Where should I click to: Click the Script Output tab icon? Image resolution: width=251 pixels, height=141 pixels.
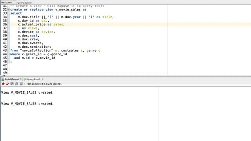tap(3, 79)
